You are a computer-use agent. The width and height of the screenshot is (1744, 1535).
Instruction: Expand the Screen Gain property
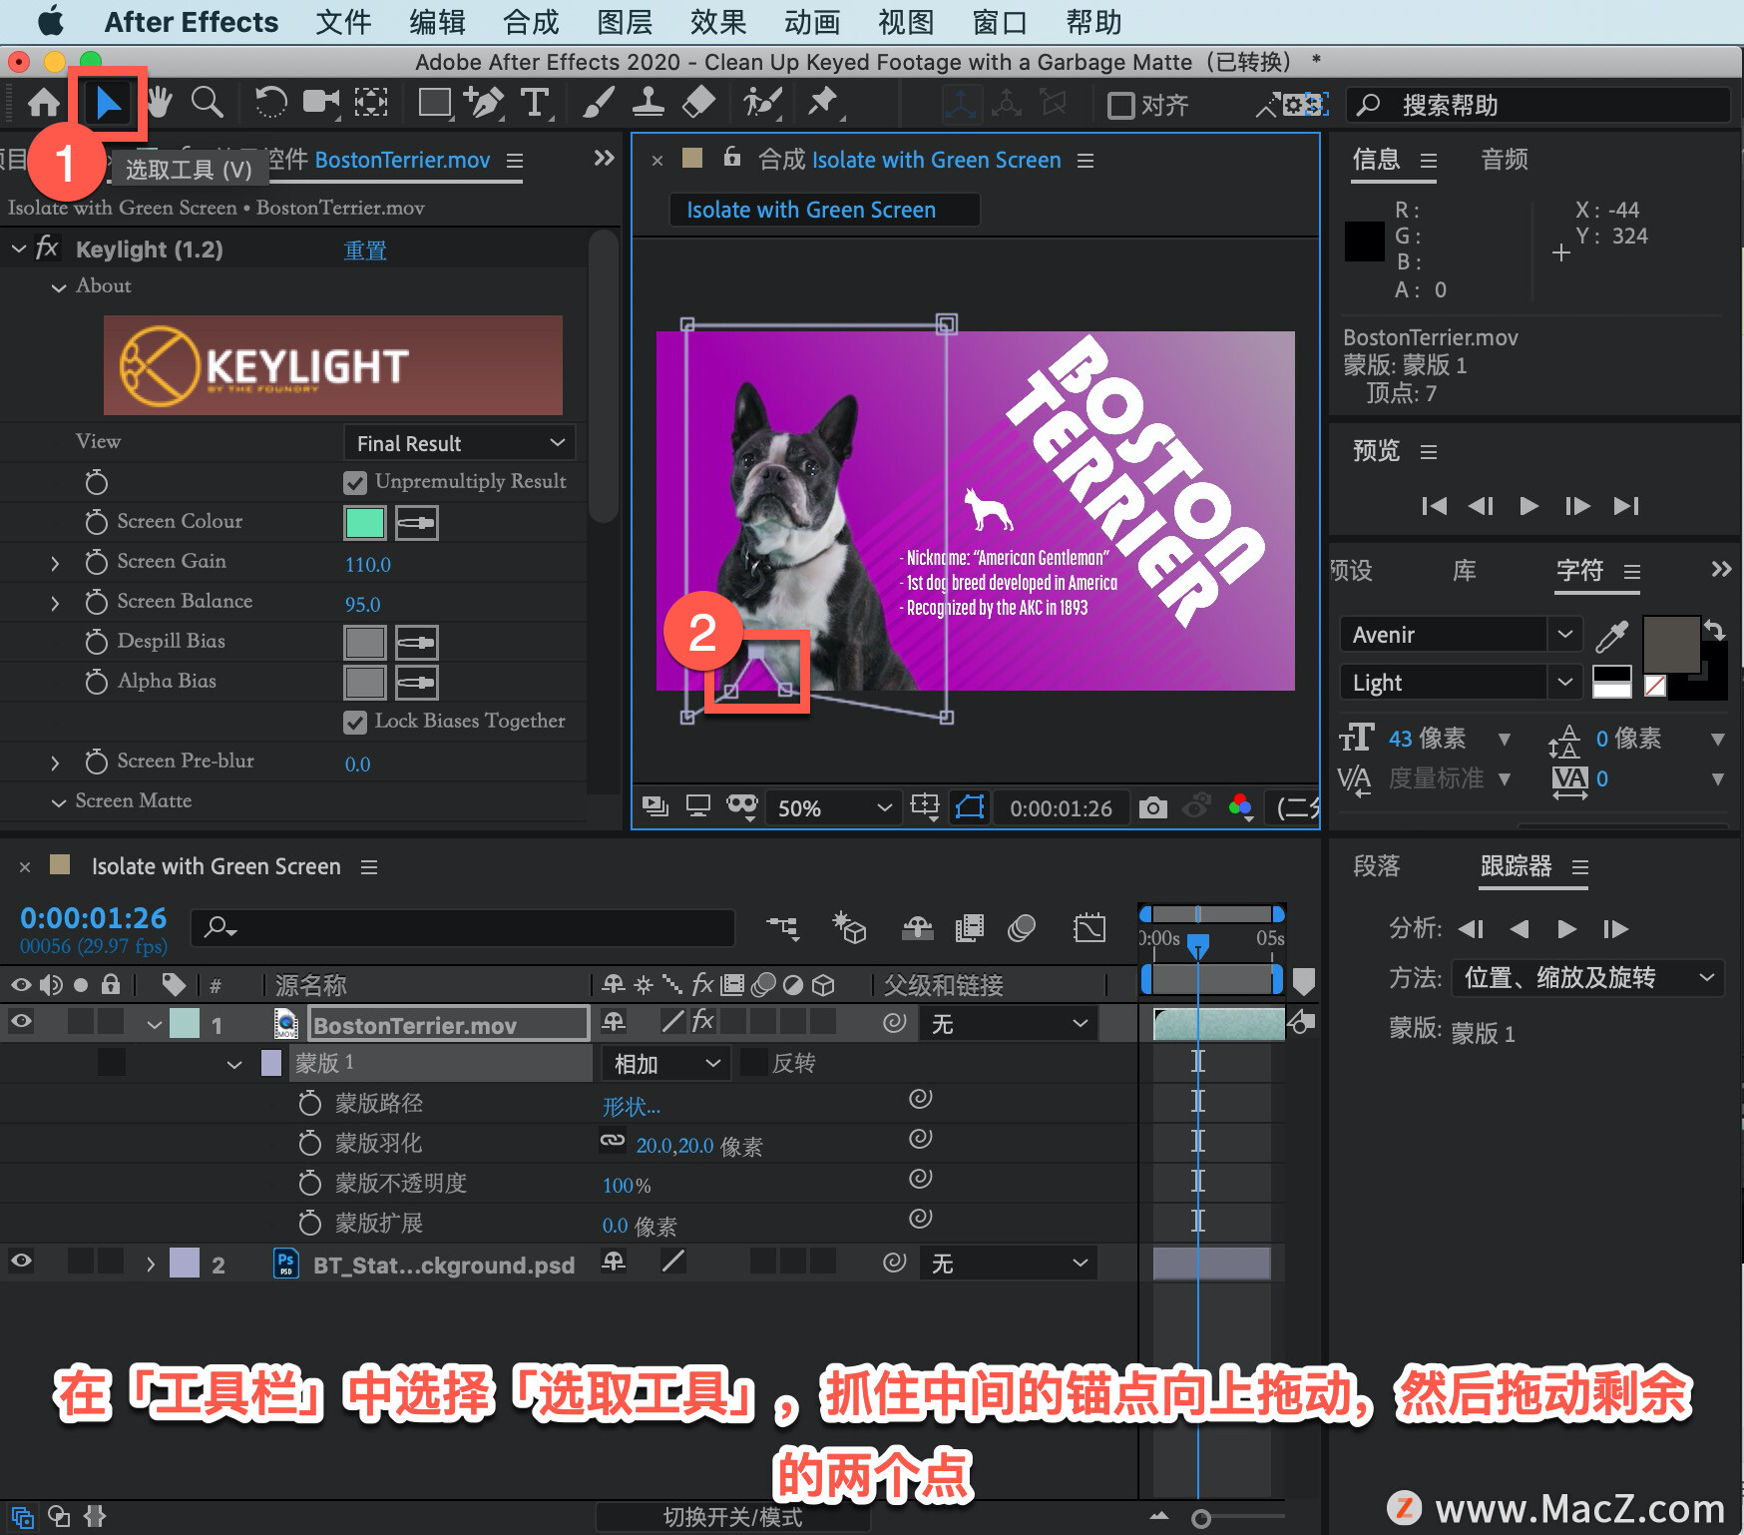click(x=55, y=564)
